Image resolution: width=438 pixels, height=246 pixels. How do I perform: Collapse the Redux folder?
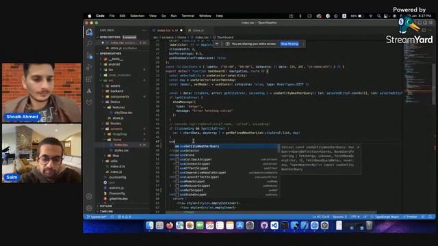click(x=114, y=102)
